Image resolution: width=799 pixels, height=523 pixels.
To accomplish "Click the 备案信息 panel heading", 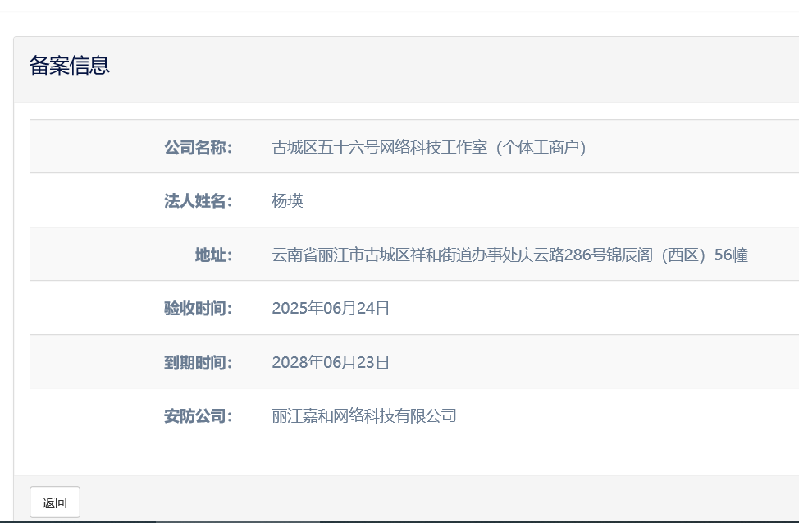I will (70, 66).
